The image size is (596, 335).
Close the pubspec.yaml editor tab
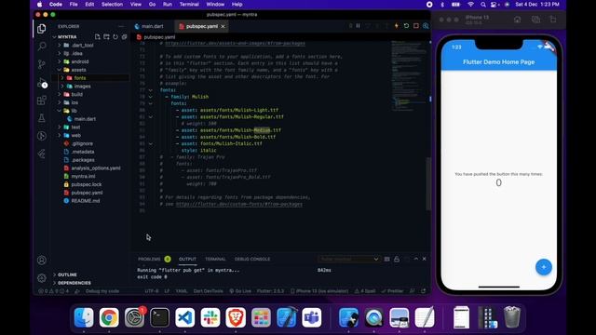[x=223, y=26]
